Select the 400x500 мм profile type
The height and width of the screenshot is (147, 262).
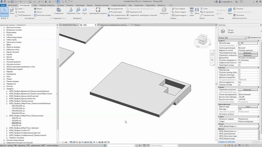click(x=16, y=123)
